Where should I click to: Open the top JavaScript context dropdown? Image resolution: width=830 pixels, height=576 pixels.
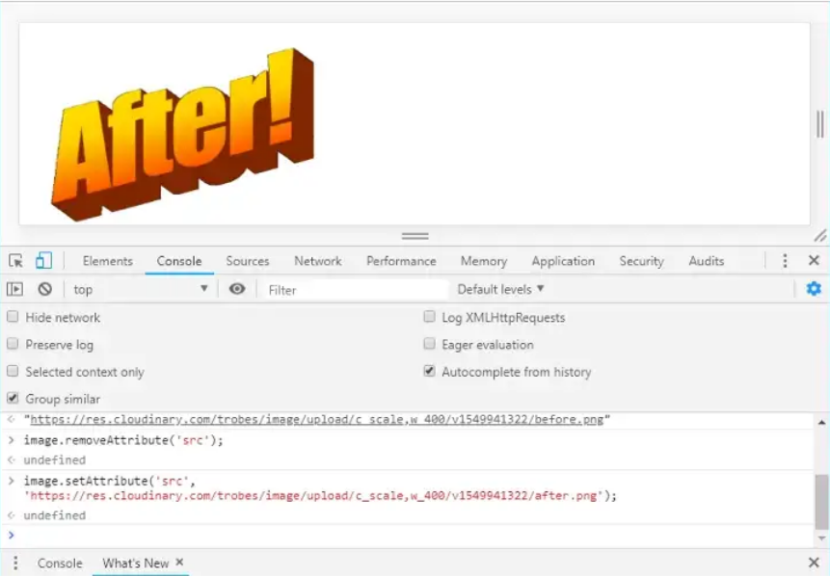point(141,289)
